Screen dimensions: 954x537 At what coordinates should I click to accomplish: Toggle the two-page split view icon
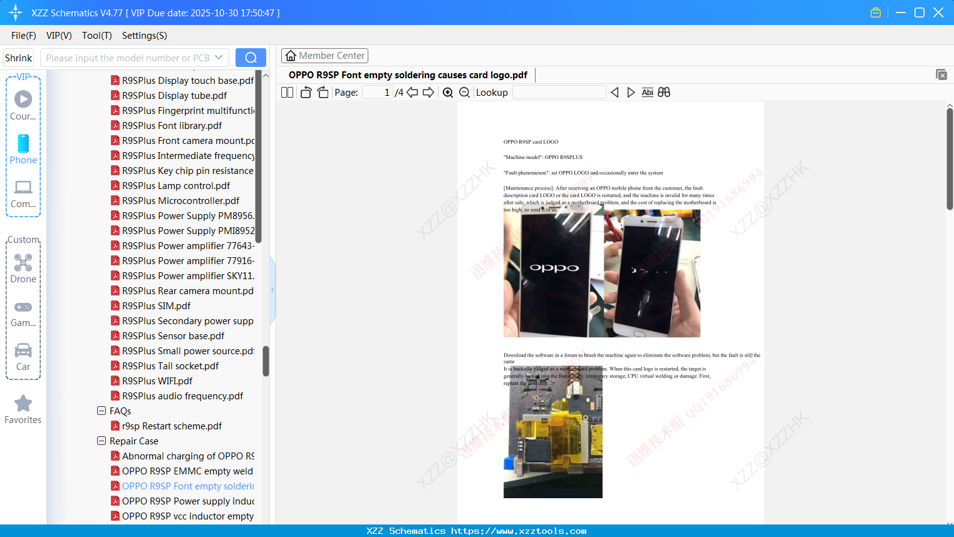click(x=287, y=93)
